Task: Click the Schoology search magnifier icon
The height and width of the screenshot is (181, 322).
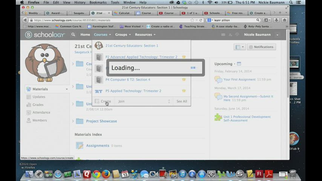Action: 73,35
